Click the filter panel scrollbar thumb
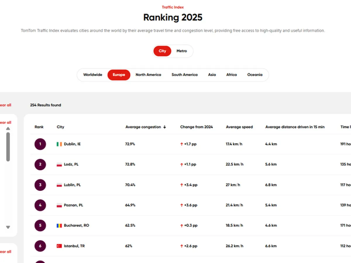Screen dimensions: 351x263 pos(8,147)
